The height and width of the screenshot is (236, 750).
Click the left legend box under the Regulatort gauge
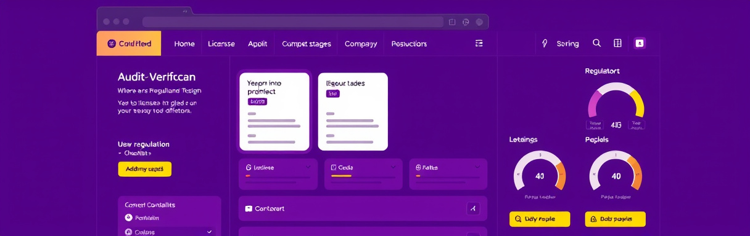tap(595, 125)
